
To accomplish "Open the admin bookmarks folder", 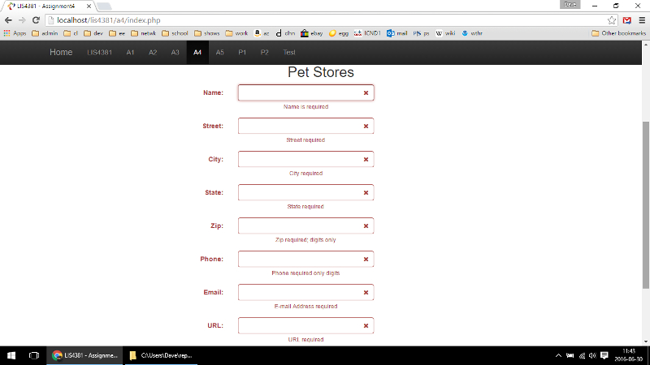I will (x=45, y=33).
